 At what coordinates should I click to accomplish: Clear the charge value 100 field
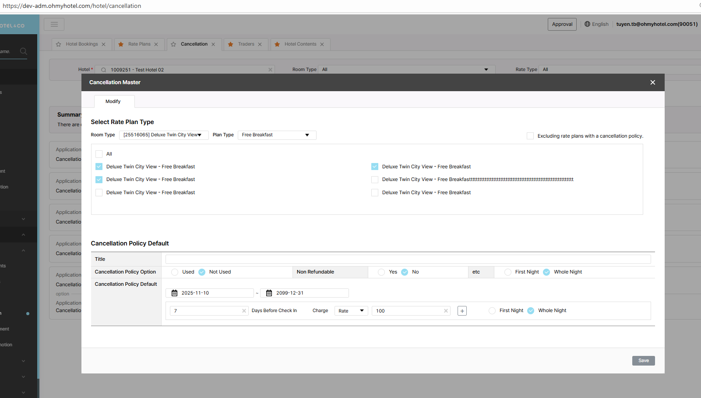pyautogui.click(x=446, y=311)
